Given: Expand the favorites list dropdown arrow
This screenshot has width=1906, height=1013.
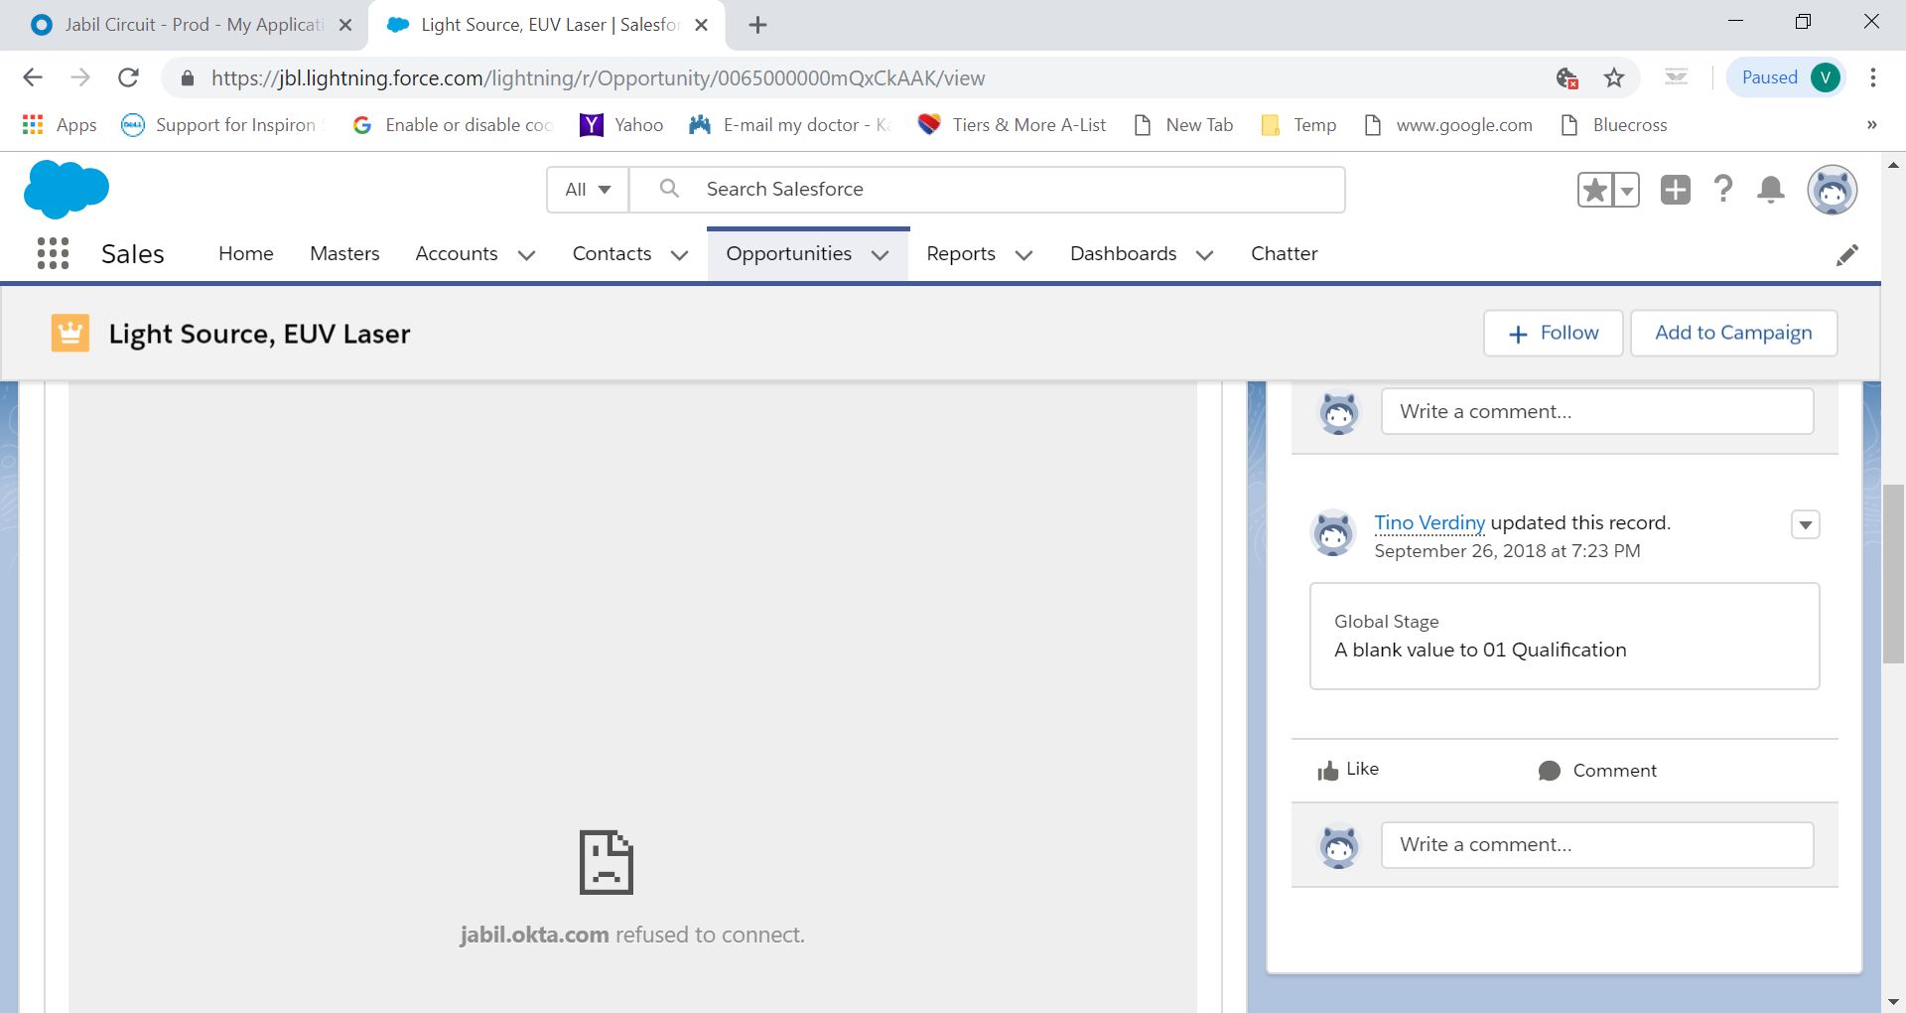Looking at the screenshot, I should (1627, 190).
